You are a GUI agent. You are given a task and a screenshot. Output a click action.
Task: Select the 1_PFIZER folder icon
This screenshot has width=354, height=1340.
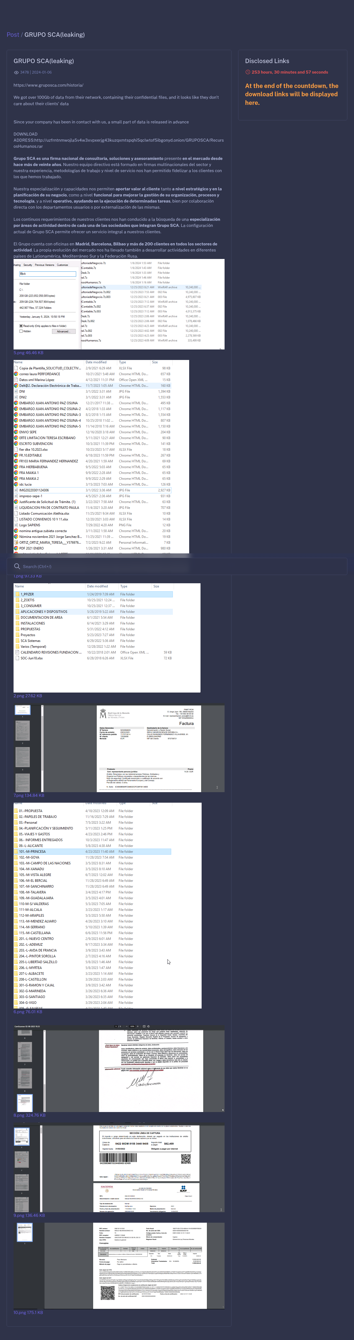(17, 594)
